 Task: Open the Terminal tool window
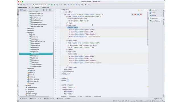[60, 99]
